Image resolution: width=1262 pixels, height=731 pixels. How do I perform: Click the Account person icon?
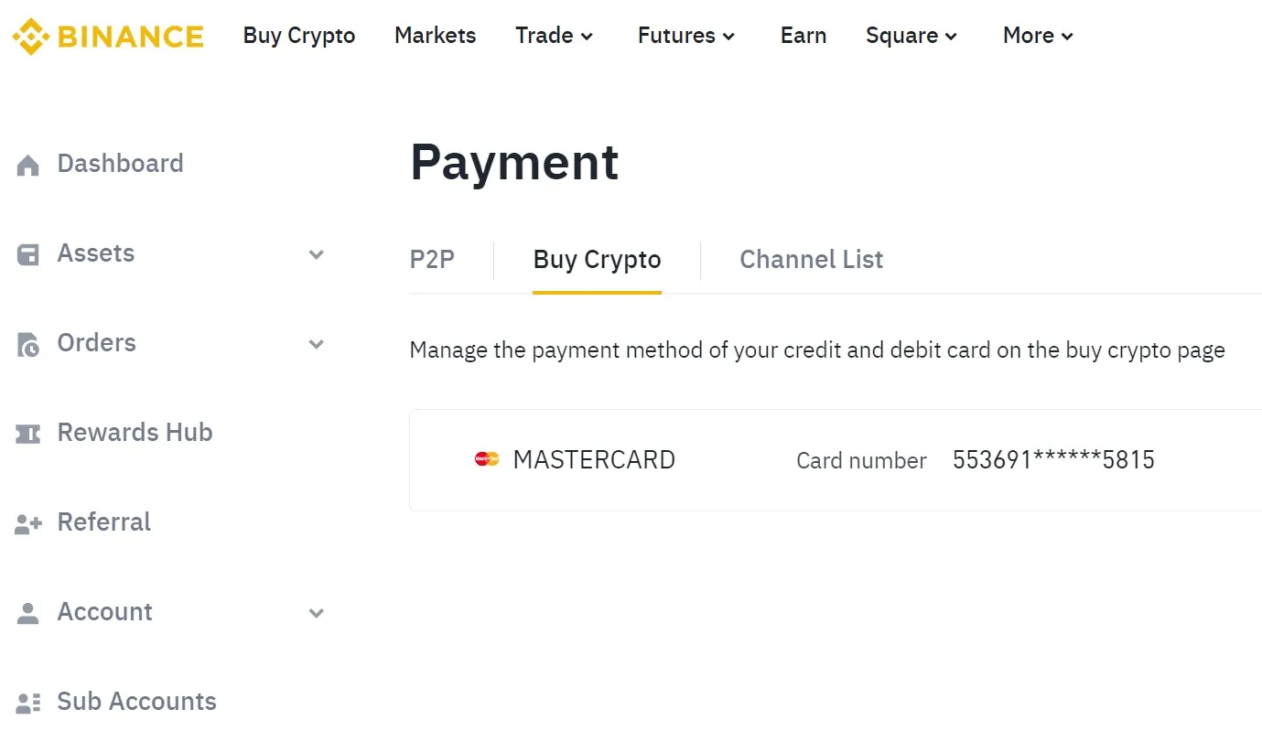coord(28,613)
